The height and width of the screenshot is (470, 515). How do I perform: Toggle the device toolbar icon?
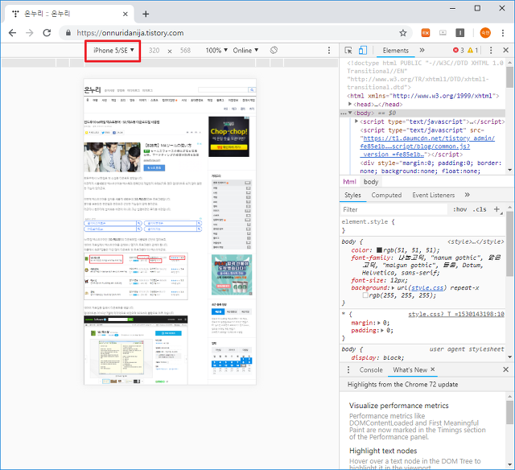point(363,50)
